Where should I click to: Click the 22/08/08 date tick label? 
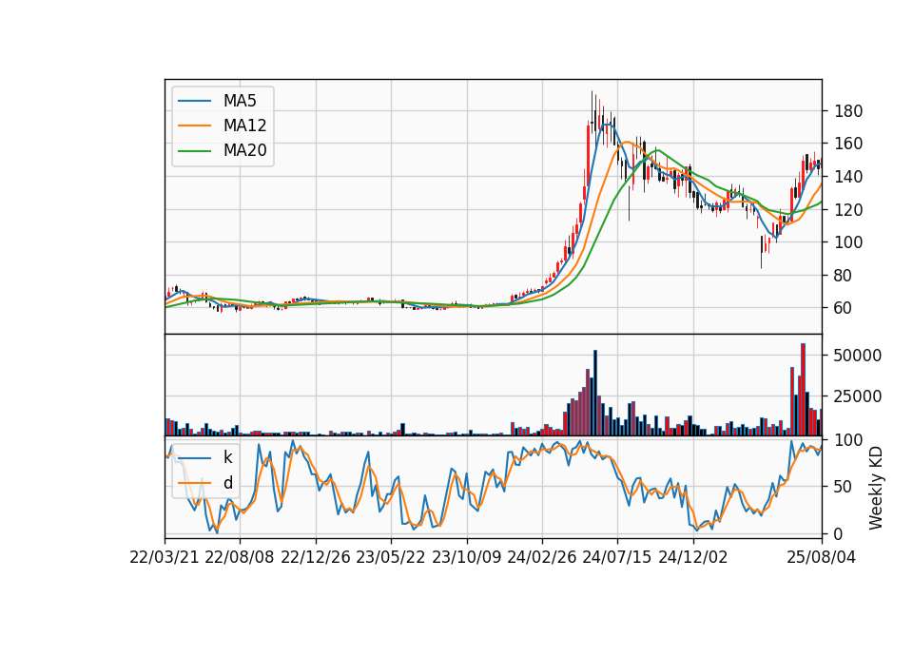point(240,557)
